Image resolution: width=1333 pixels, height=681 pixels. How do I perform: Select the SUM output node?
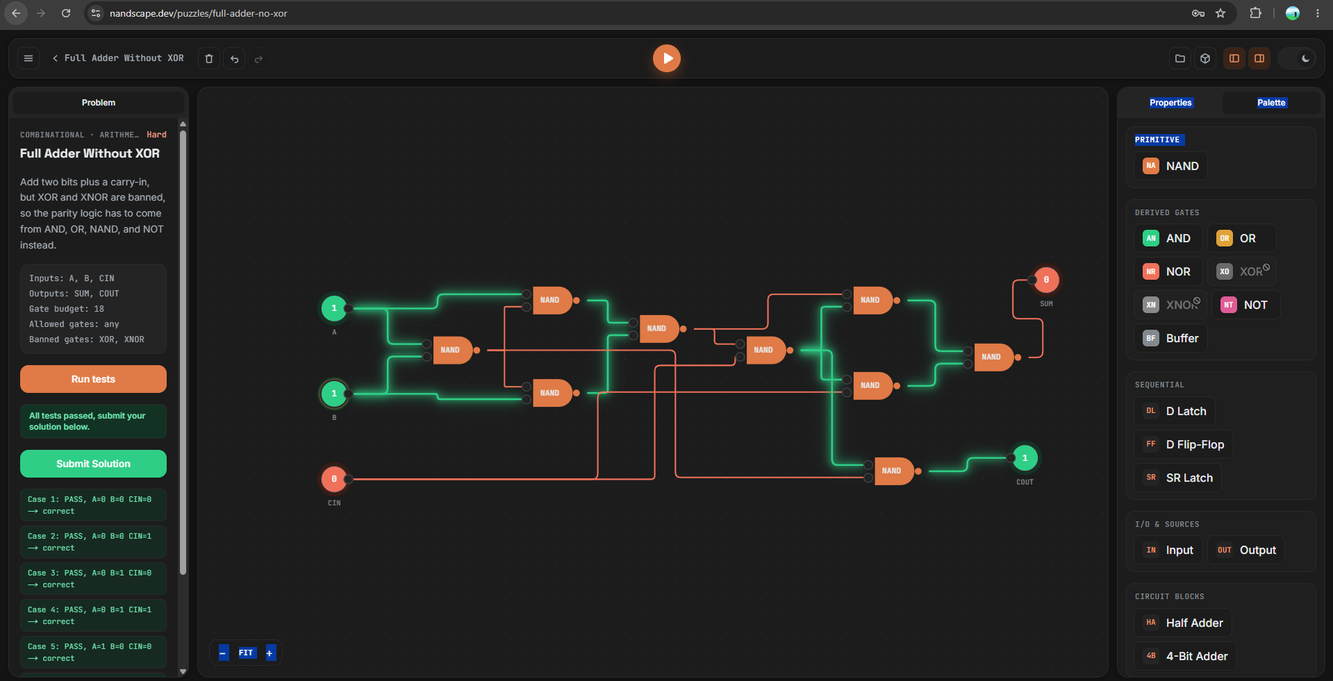pos(1046,280)
